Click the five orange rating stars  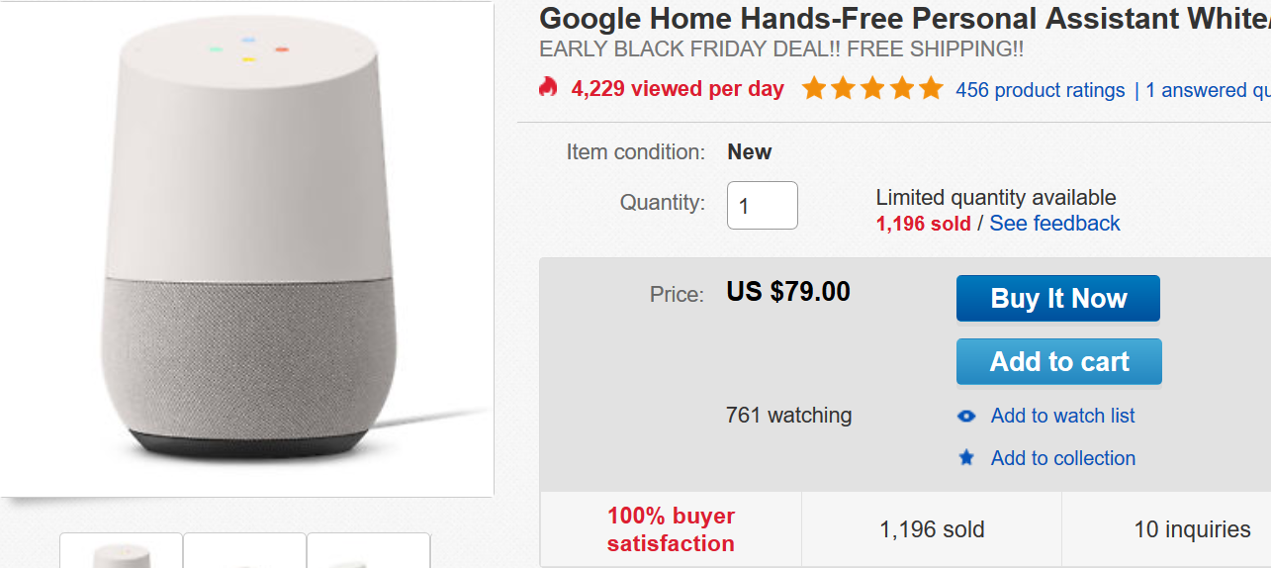871,89
